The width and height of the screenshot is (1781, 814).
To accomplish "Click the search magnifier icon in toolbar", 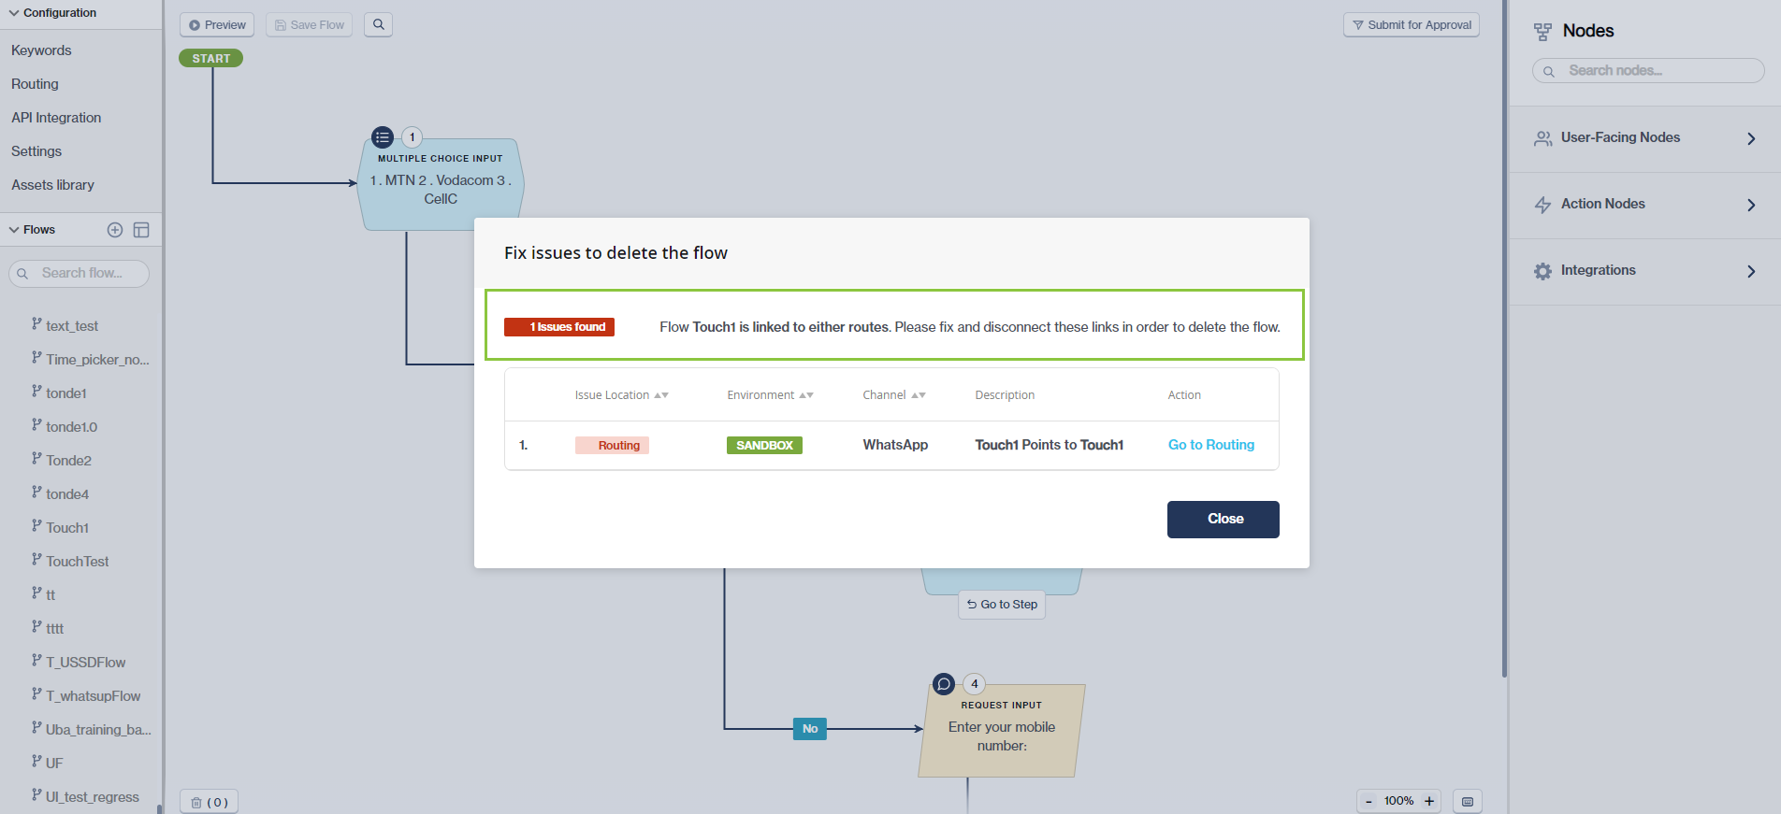I will pyautogui.click(x=378, y=25).
